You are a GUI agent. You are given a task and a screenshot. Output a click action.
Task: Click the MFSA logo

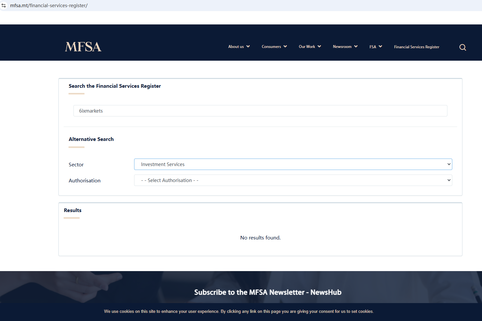83,47
